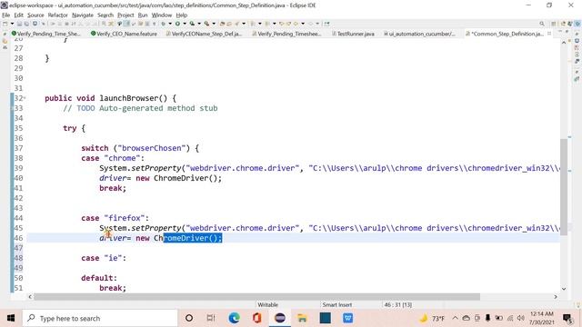This screenshot has width=582, height=327.
Task: Collapse the launchBrowser method fold marker
Action: point(25,98)
